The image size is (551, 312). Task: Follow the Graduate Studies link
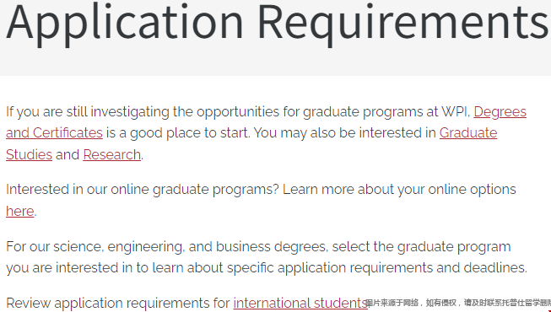tap(468, 133)
